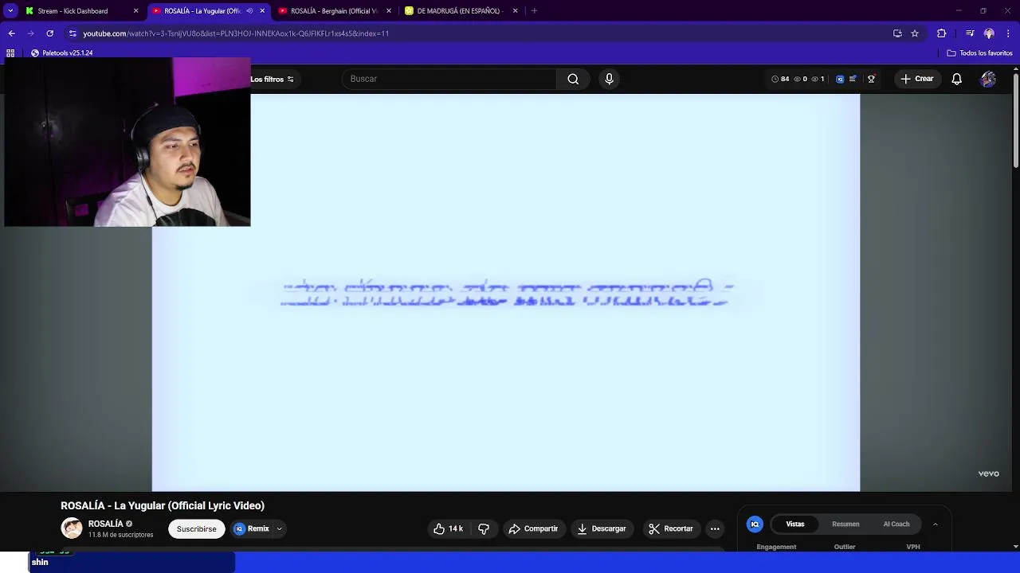This screenshot has width=1020, height=573.
Task: Toggle Los filtros filter options
Action: 272,79
